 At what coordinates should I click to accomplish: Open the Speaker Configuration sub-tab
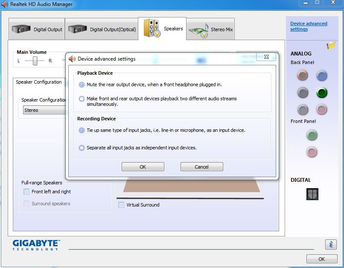click(x=39, y=82)
